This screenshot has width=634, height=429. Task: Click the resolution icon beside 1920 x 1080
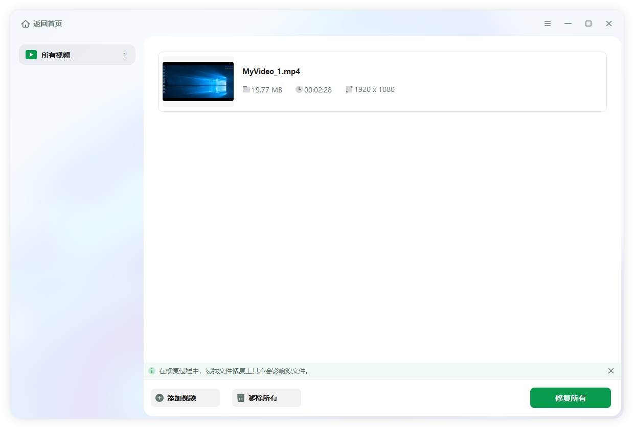349,89
